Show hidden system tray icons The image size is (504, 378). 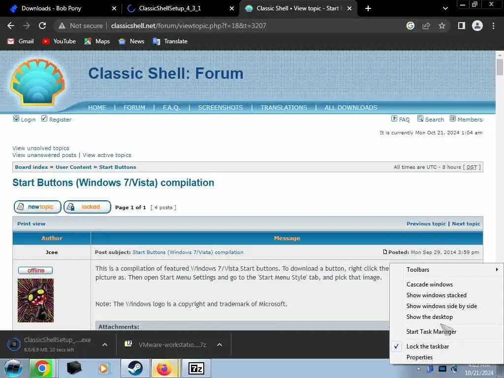click(418, 369)
